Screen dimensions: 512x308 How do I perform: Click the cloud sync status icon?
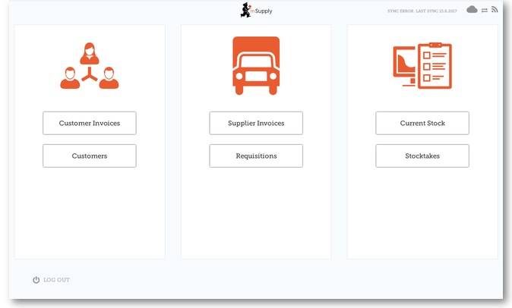coord(472,10)
